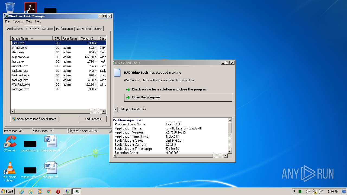
Task: Sort processes by Image Name column
Action: coord(31,38)
